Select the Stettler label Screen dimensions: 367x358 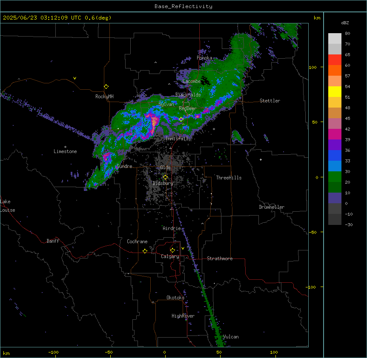point(270,101)
